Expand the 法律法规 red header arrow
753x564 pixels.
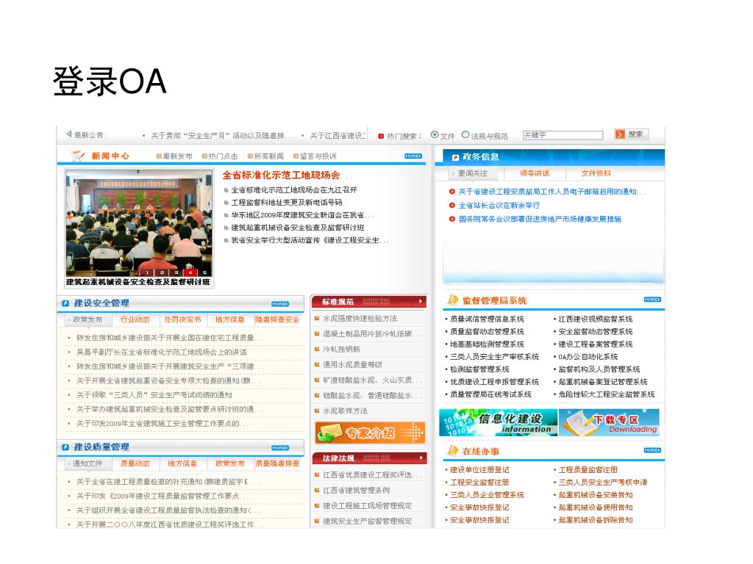pyautogui.click(x=420, y=458)
